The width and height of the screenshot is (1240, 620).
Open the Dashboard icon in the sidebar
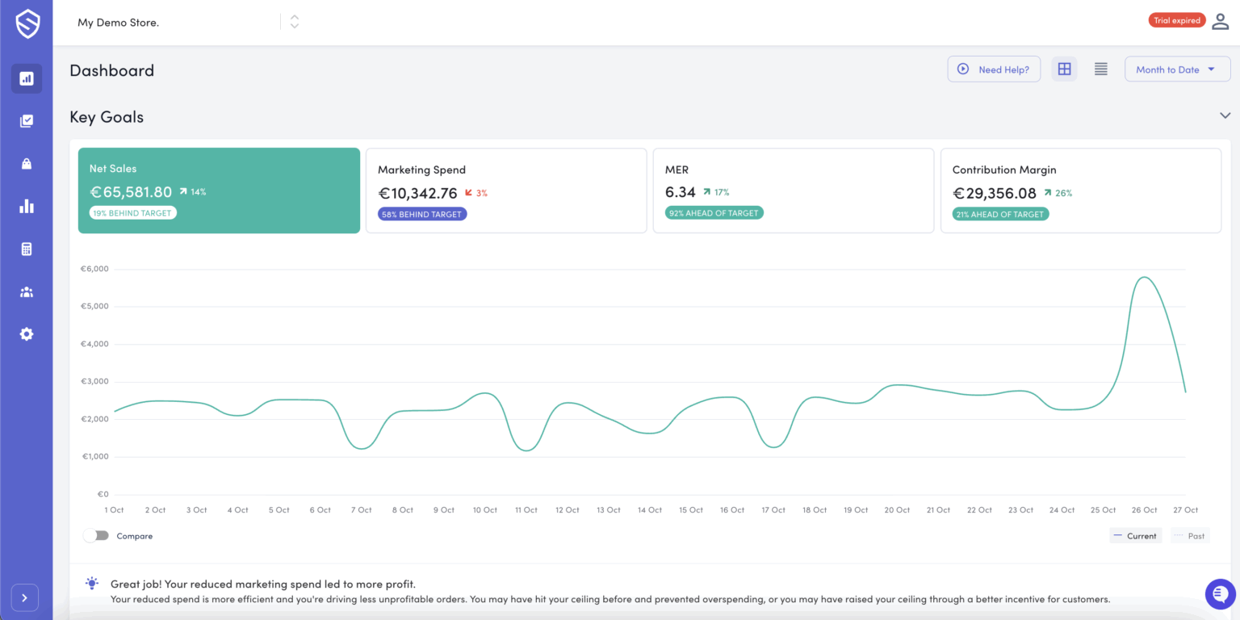point(26,78)
